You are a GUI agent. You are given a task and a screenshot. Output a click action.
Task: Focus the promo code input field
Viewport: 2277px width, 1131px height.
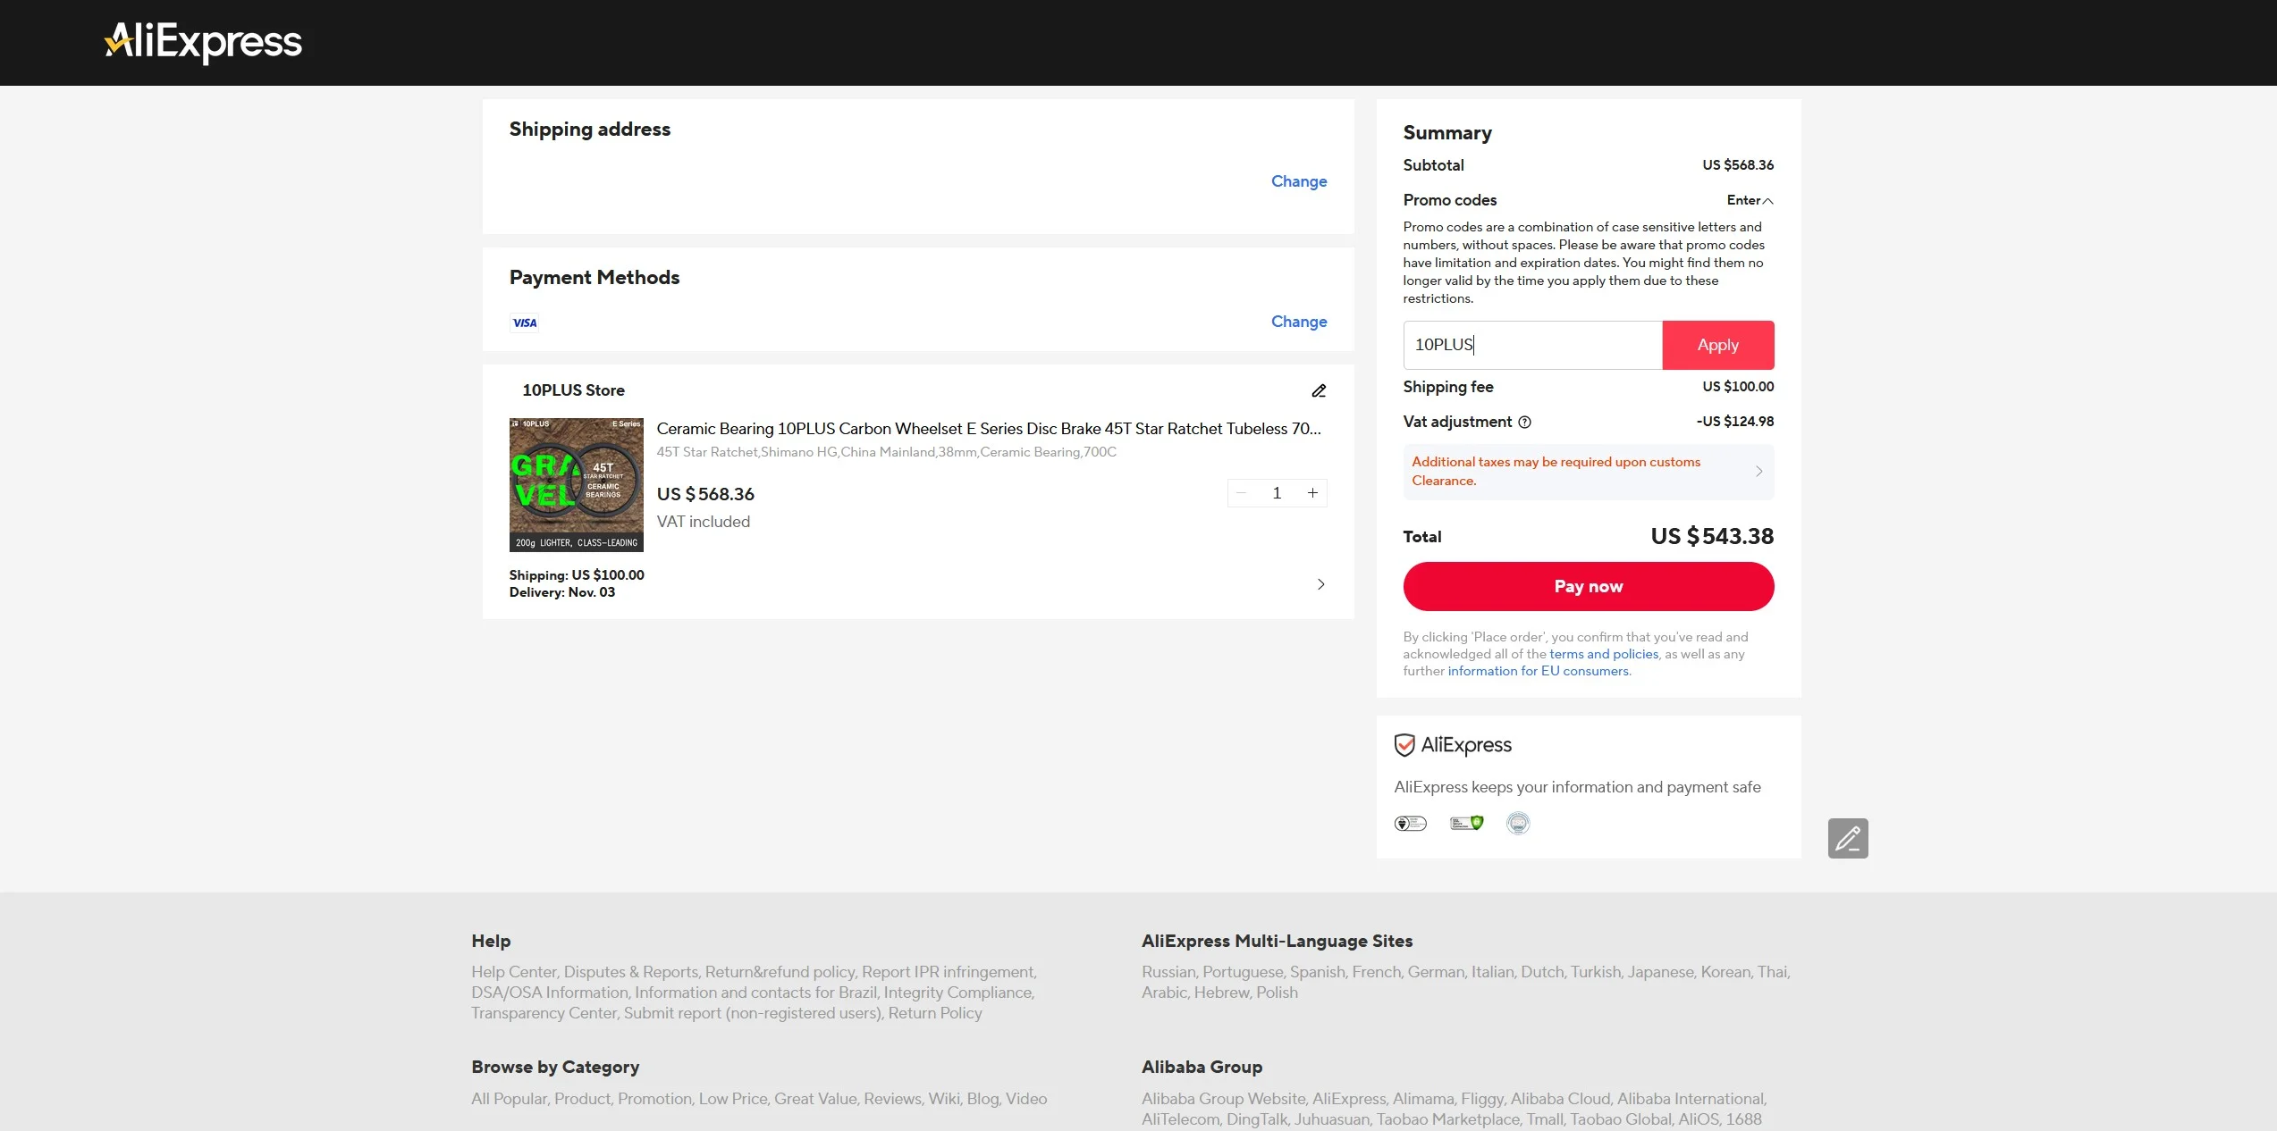coord(1533,345)
